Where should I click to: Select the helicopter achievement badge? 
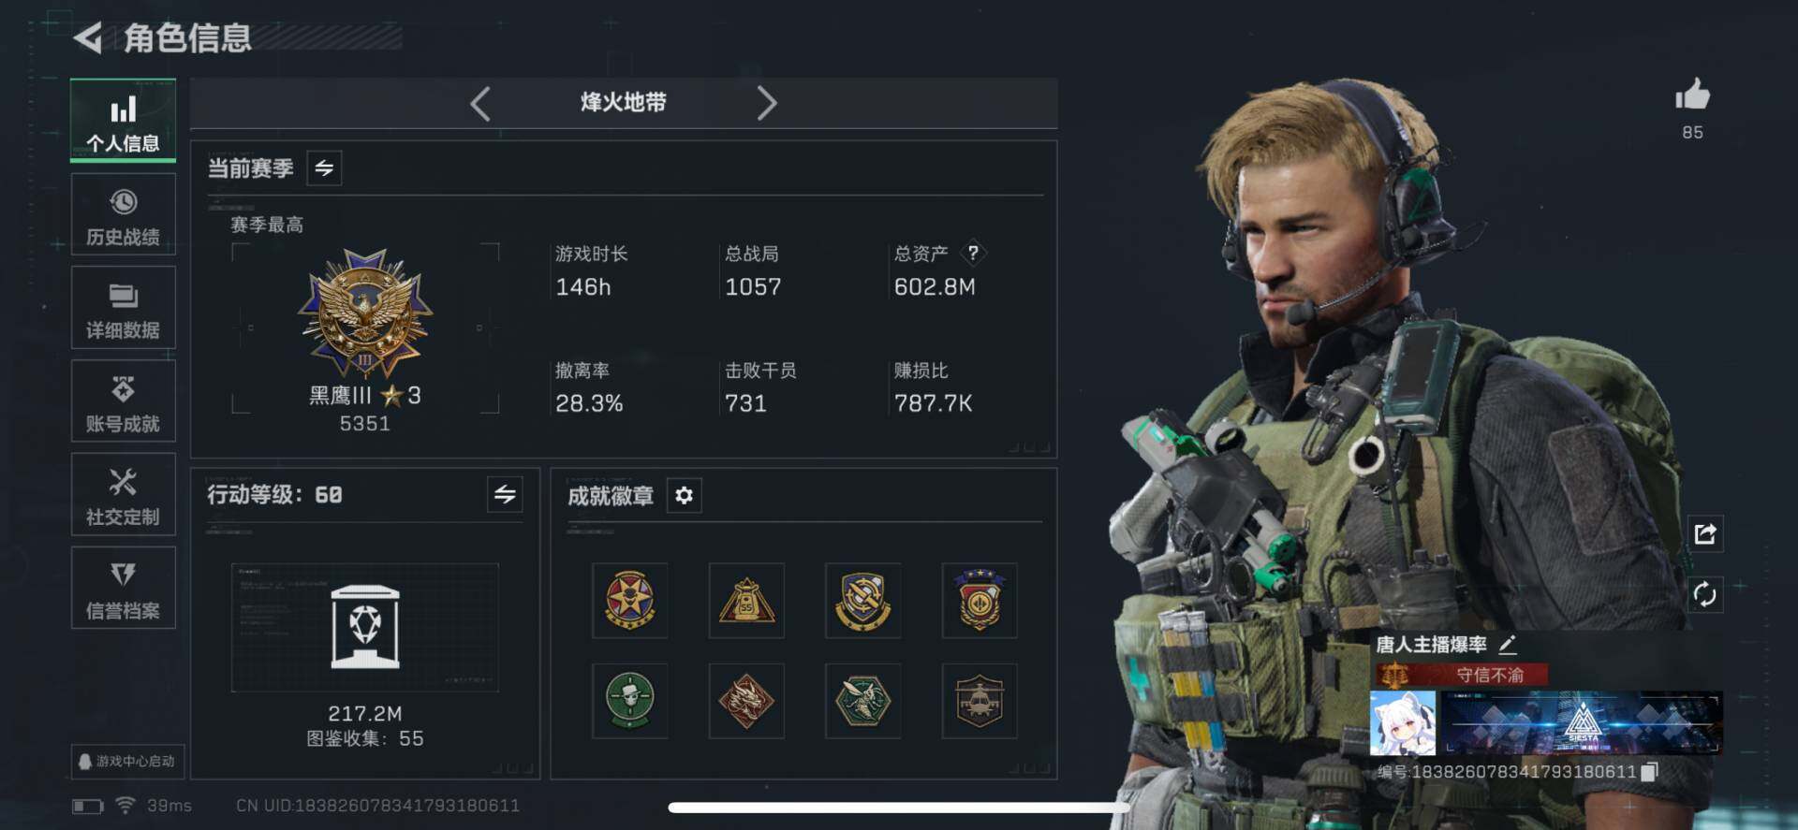click(x=980, y=701)
